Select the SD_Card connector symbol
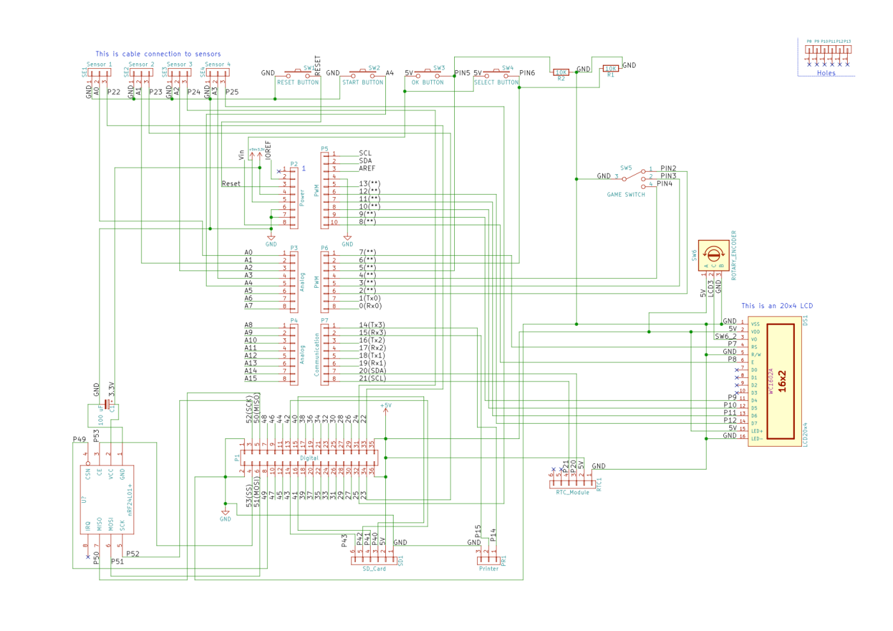 point(374,560)
